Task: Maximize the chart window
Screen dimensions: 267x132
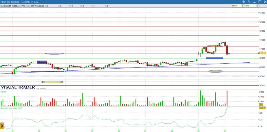Action: pos(260,2)
